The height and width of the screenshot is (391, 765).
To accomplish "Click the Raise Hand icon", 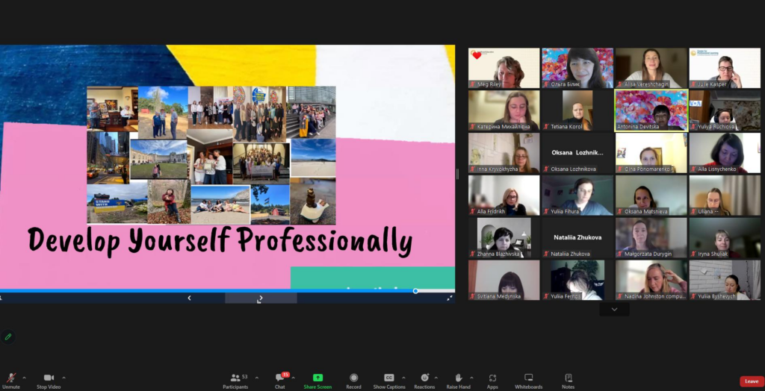I will [x=458, y=378].
